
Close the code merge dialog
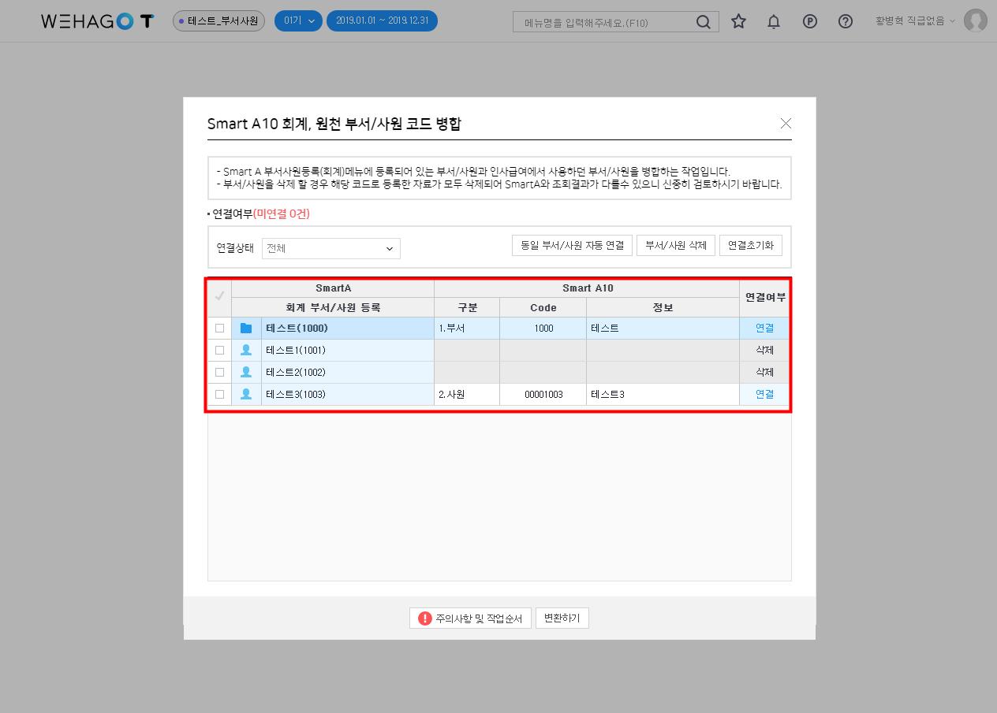pyautogui.click(x=786, y=123)
